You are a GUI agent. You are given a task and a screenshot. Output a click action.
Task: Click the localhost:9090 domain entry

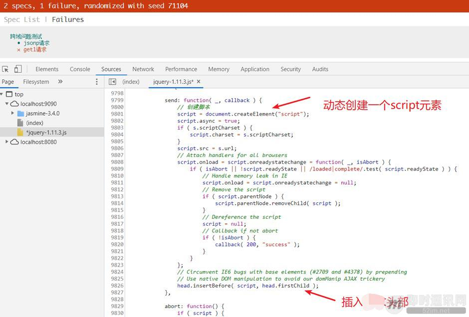click(38, 104)
